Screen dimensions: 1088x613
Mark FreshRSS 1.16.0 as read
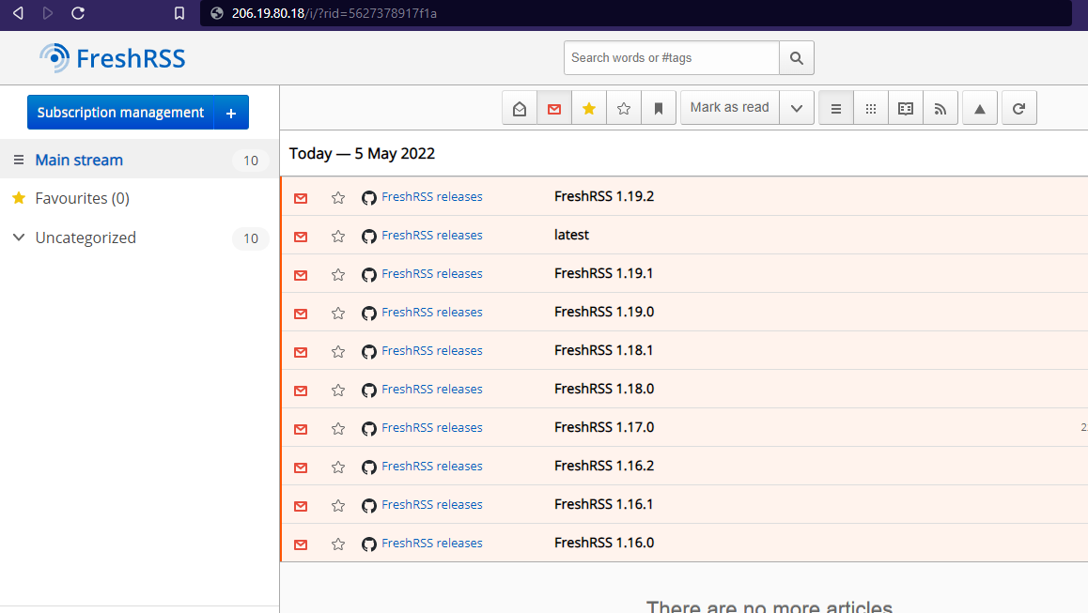301,544
